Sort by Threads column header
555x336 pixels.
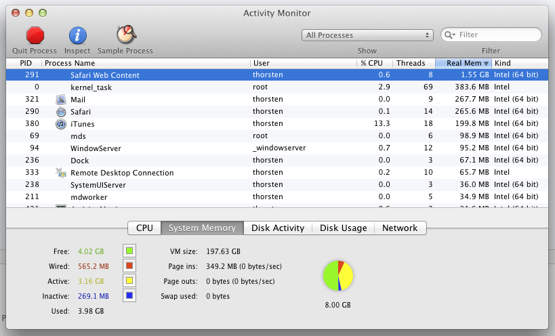coord(414,63)
